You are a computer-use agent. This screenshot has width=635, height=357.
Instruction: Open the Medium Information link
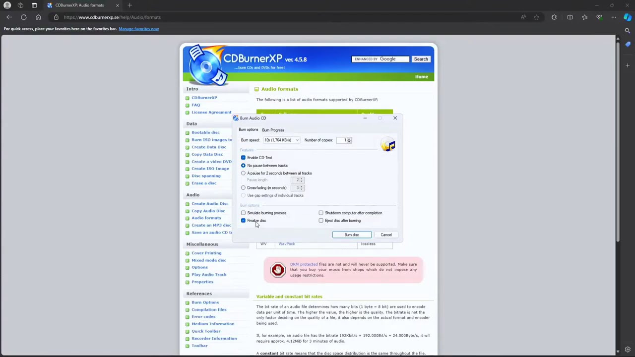[213, 324]
